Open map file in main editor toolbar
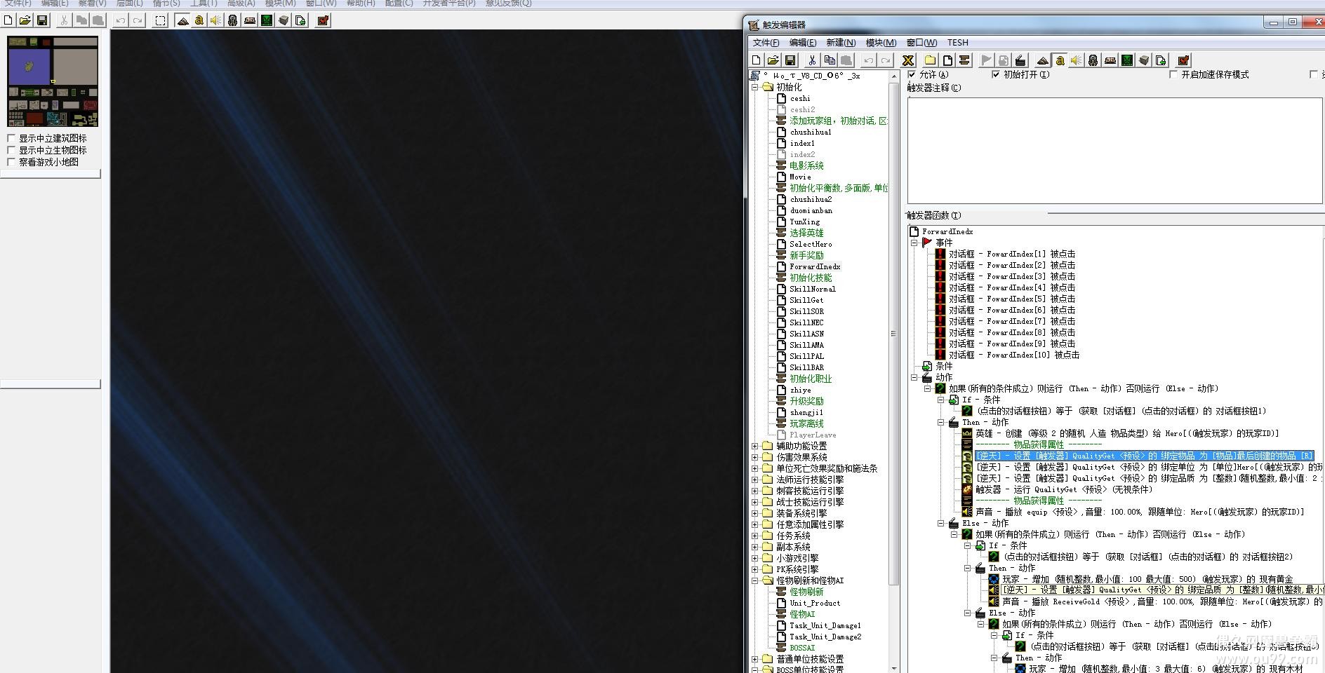This screenshot has width=1325, height=673. click(25, 20)
